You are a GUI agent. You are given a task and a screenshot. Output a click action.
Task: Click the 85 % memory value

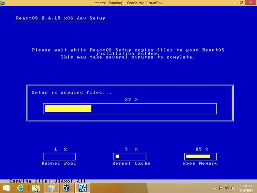pyautogui.click(x=202, y=149)
